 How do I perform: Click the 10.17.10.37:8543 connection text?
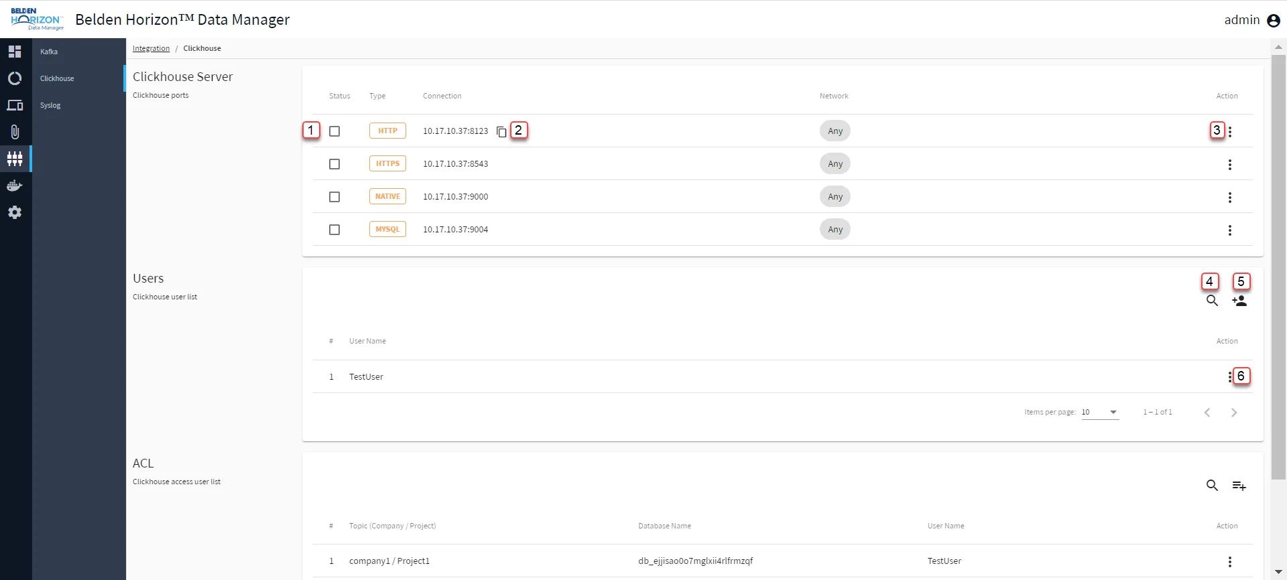(x=455, y=164)
